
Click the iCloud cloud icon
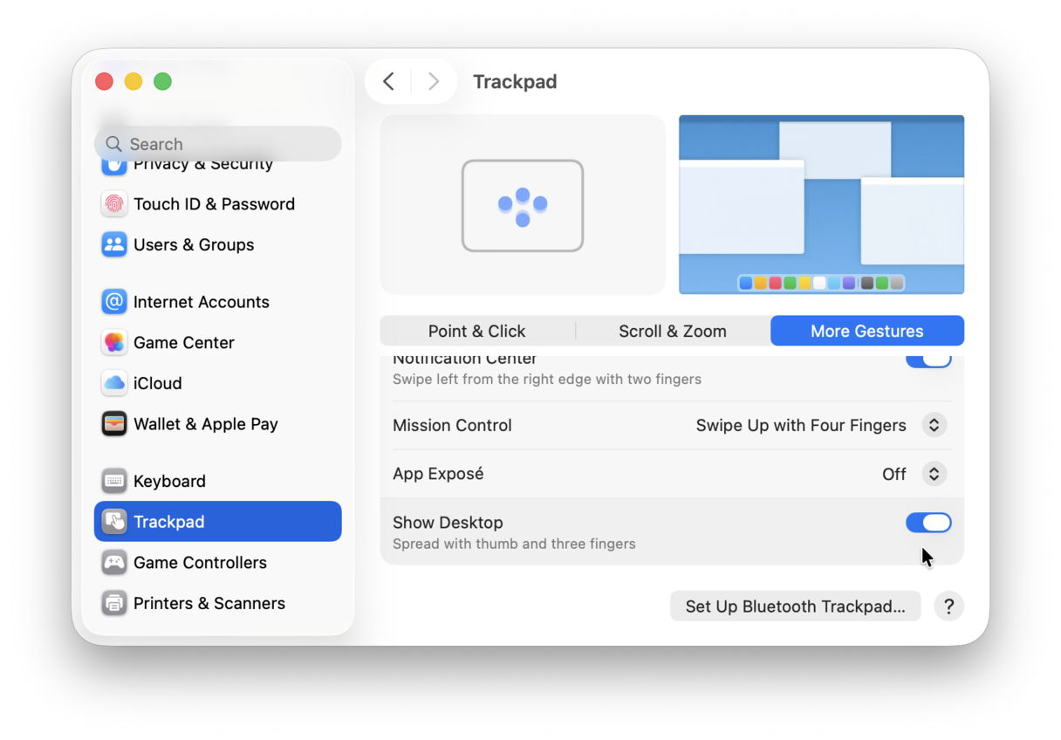coord(114,383)
